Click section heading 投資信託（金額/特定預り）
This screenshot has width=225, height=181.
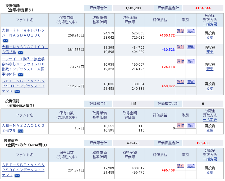[19, 8]
